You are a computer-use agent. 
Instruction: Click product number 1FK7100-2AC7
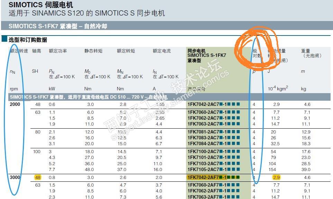[213, 152]
